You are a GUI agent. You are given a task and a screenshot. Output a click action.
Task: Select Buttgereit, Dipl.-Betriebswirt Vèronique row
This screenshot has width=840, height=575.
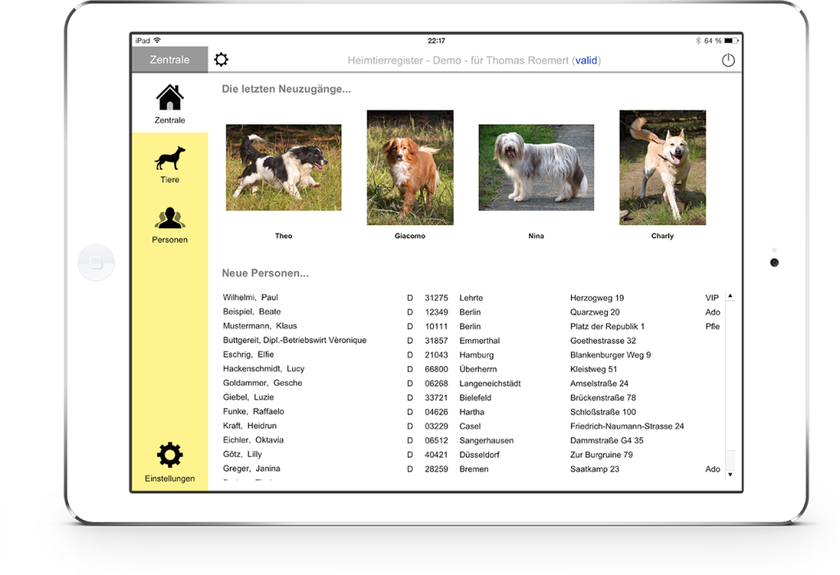pyautogui.click(x=294, y=340)
